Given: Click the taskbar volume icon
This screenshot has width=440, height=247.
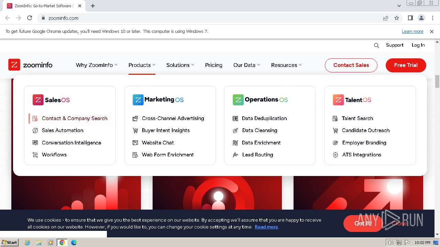Looking at the screenshot, I should [x=391, y=243].
